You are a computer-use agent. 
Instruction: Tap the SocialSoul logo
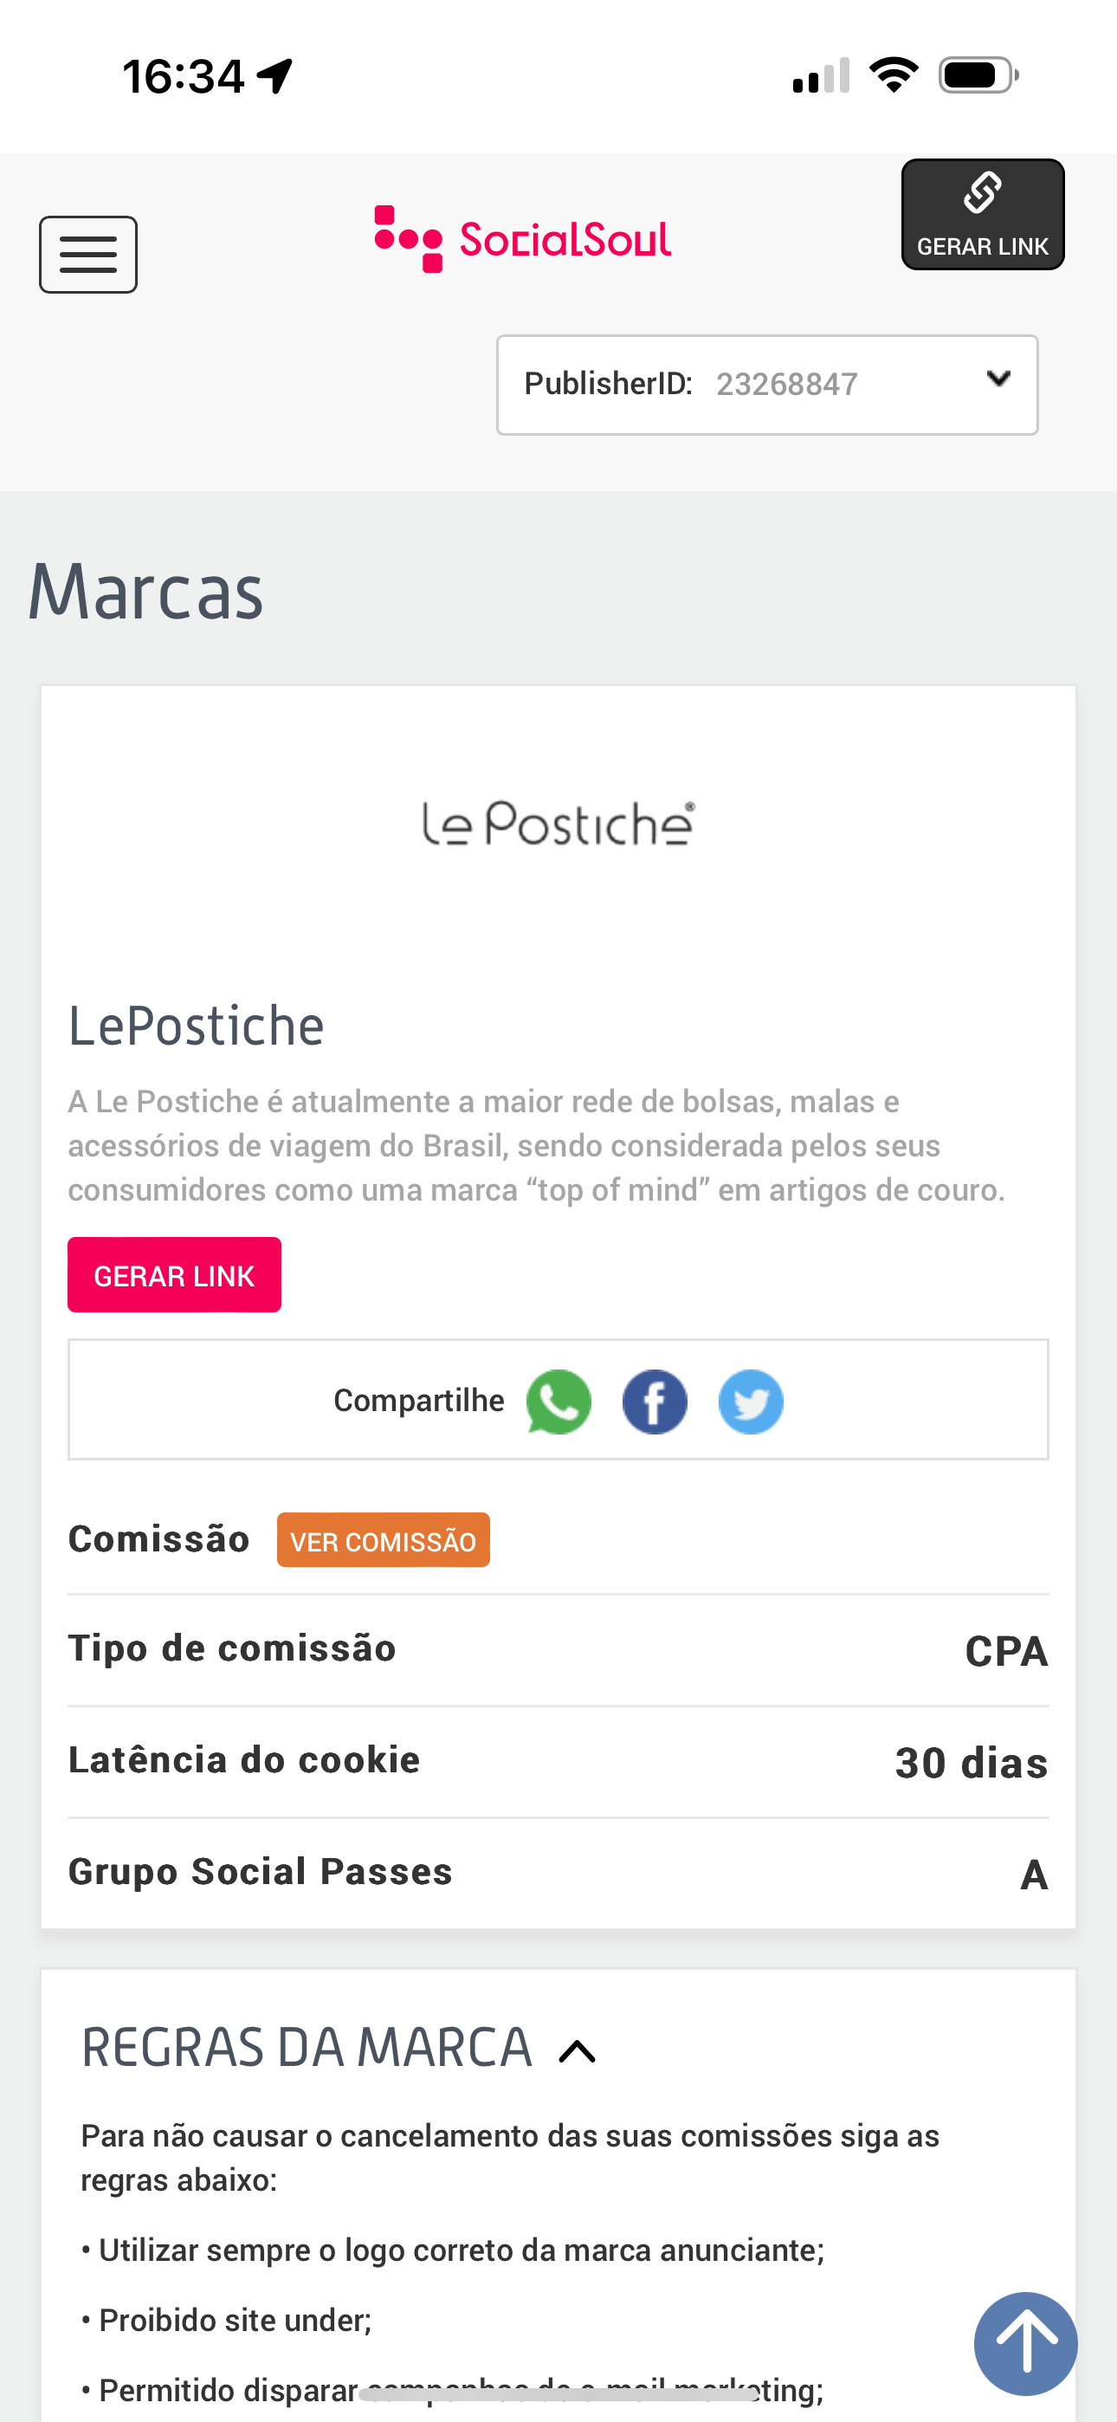[523, 239]
